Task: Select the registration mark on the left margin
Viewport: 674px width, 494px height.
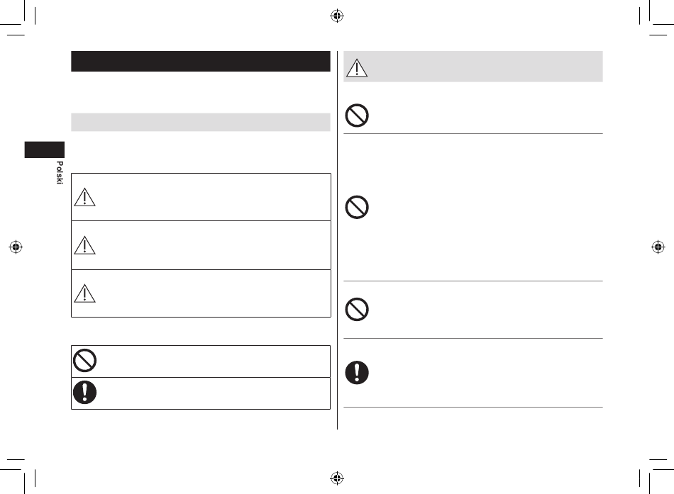Action: pos(16,247)
